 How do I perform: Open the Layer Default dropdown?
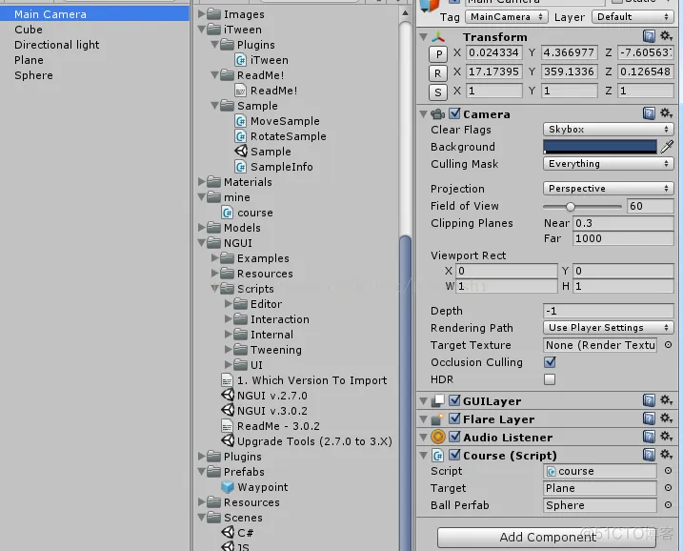pos(633,17)
